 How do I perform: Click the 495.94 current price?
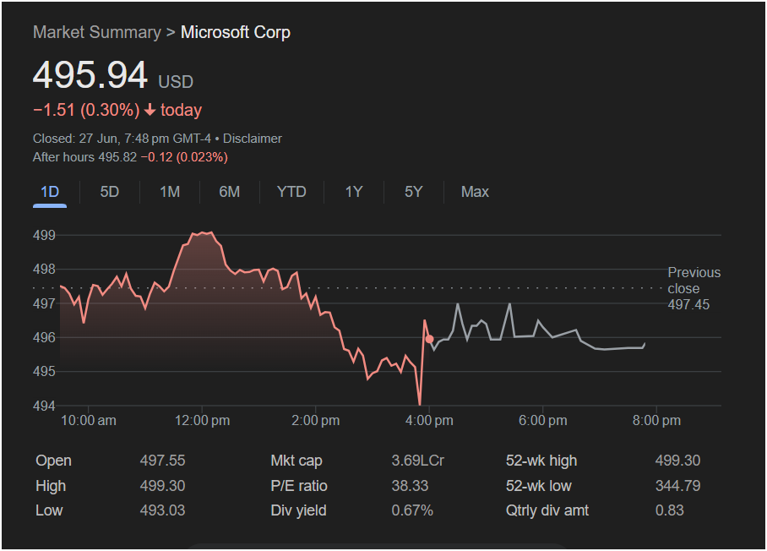pos(90,75)
